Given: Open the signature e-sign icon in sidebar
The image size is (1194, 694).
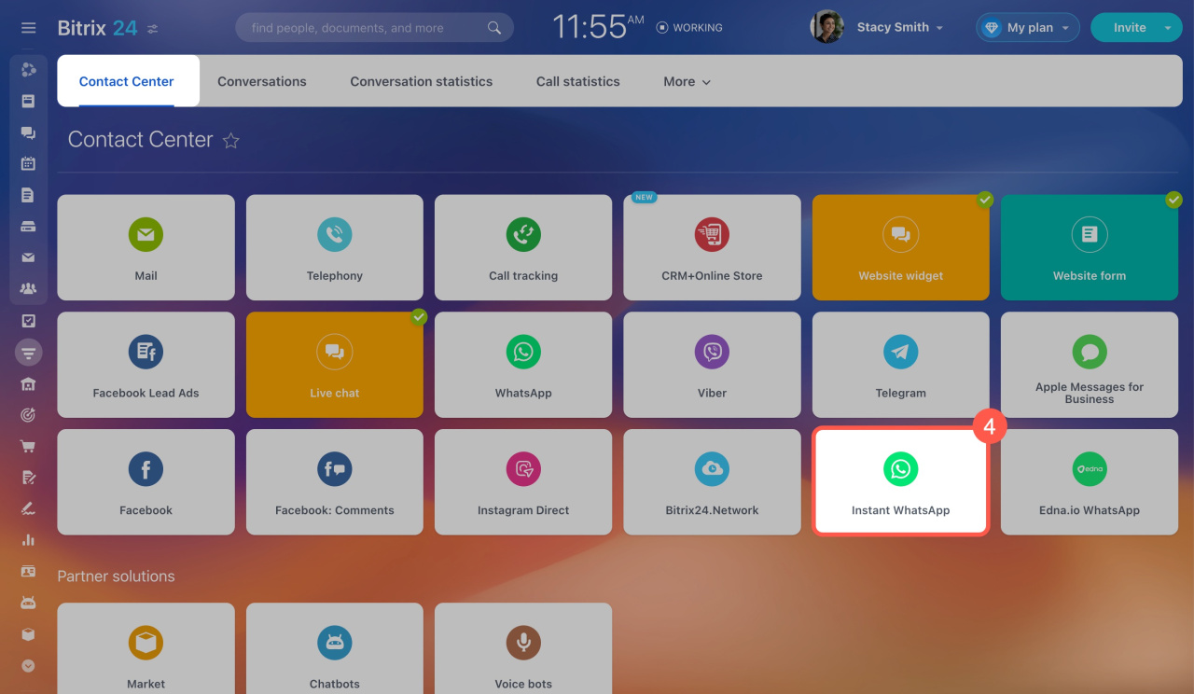Looking at the screenshot, I should 28,509.
